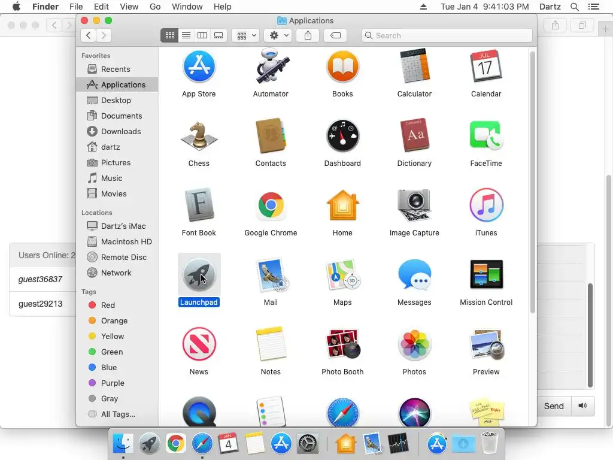This screenshot has width=613, height=460.
Task: Select the Preview app icon
Action: point(486,344)
